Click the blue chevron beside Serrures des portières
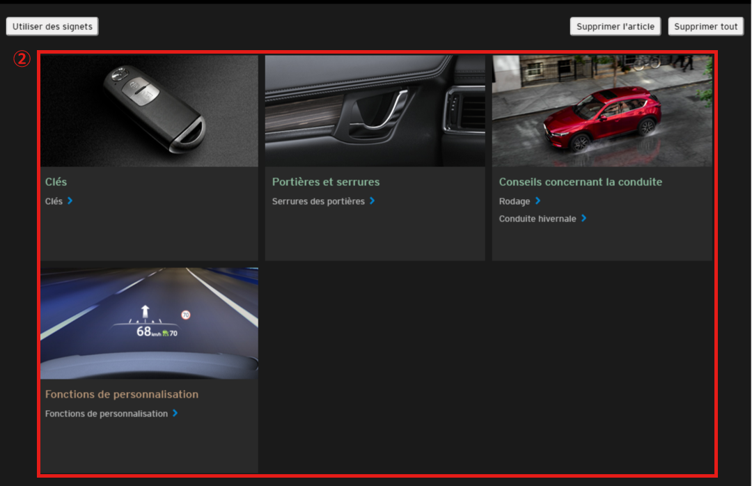This screenshot has width=752, height=486. tap(373, 201)
